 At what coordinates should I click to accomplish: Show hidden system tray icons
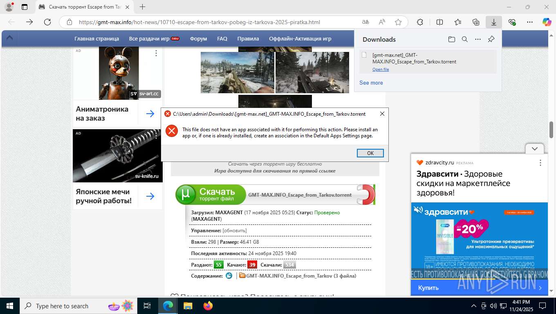474,306
